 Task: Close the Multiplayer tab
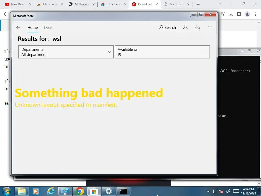[94, 4]
